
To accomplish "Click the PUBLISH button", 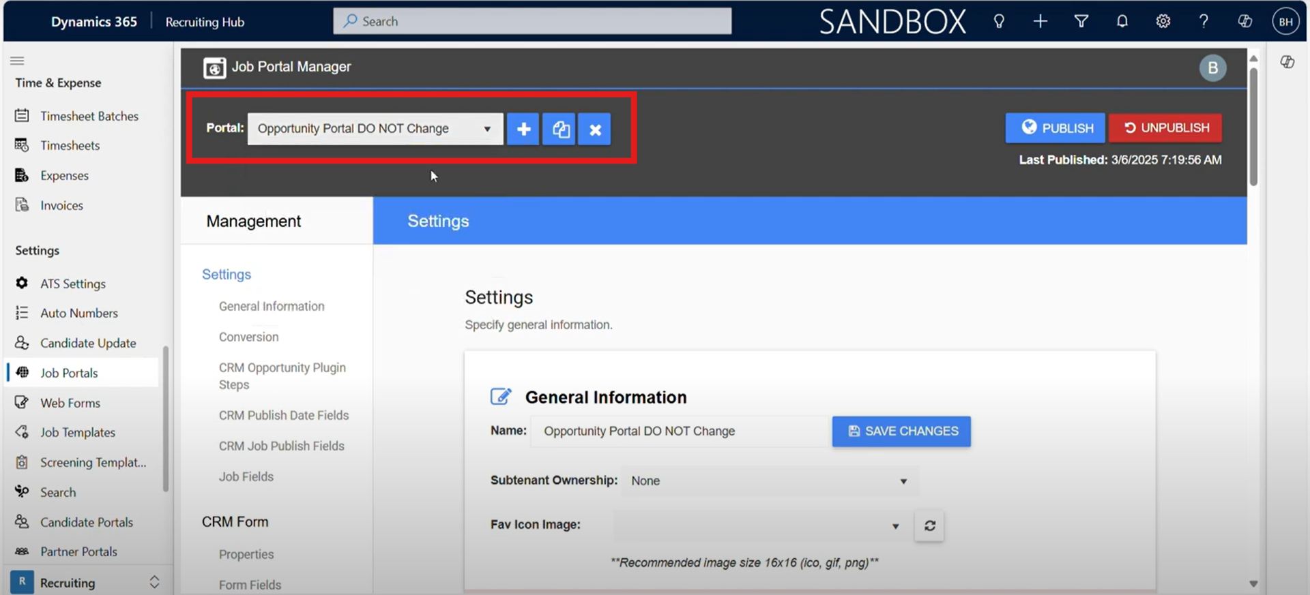I will pos(1055,128).
